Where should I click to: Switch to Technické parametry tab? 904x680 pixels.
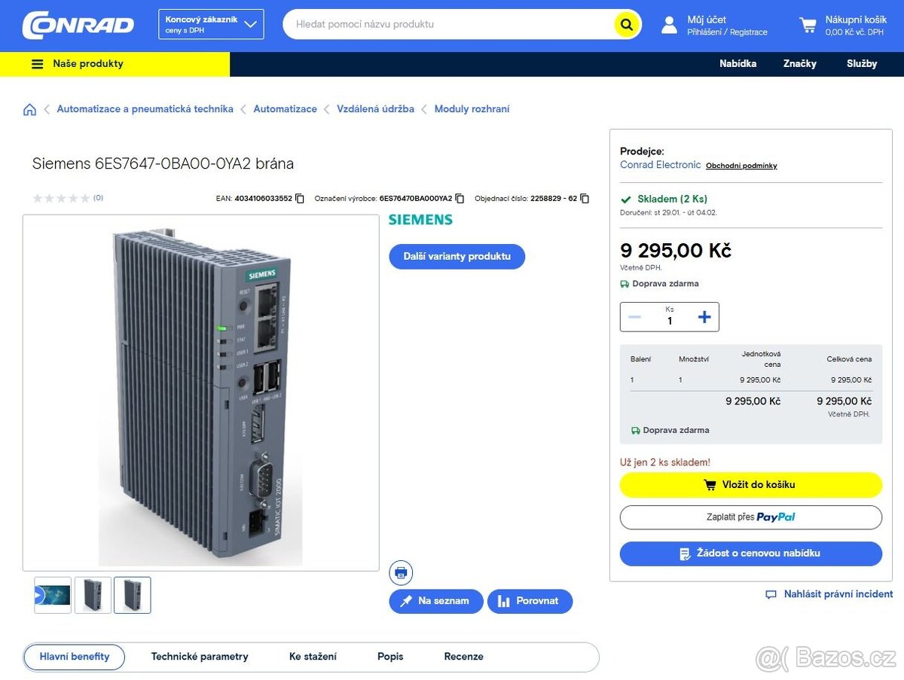pyautogui.click(x=200, y=657)
